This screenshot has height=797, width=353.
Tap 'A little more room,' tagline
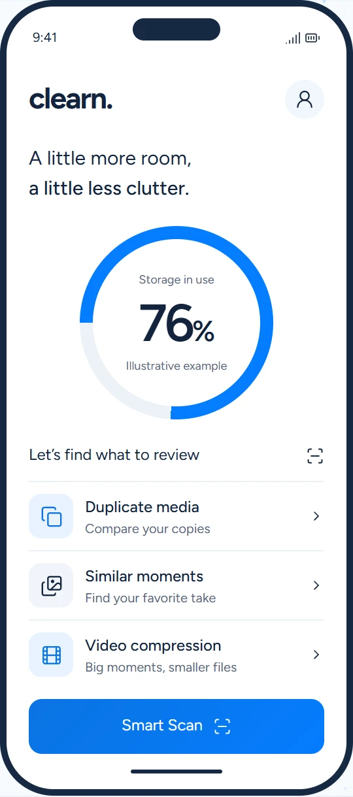click(x=110, y=159)
